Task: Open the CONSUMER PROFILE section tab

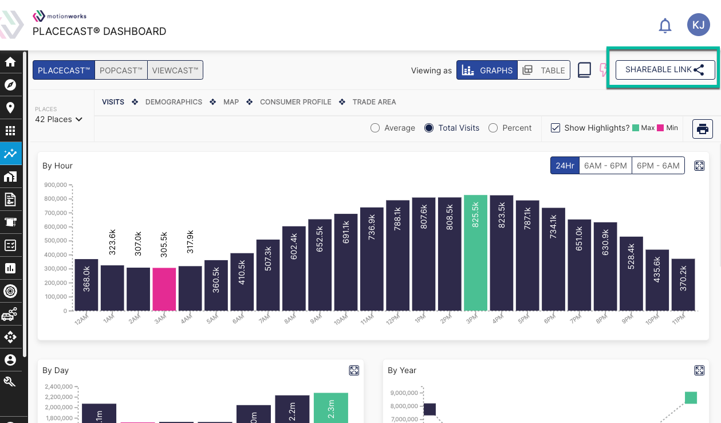Action: point(296,102)
